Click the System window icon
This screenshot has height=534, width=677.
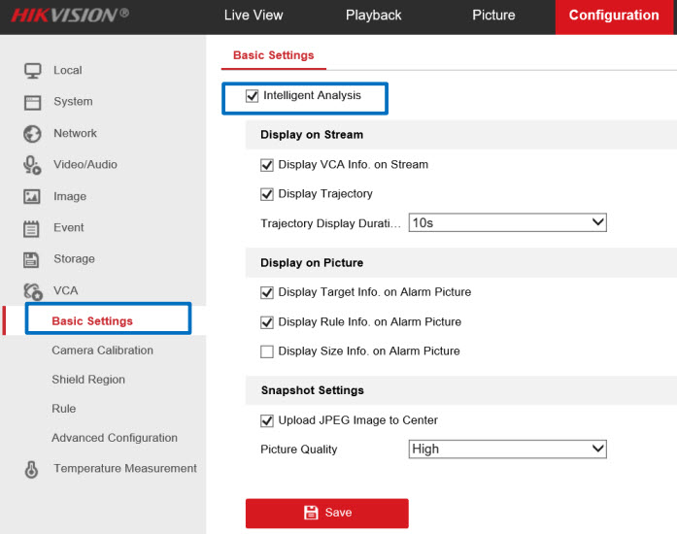(32, 102)
